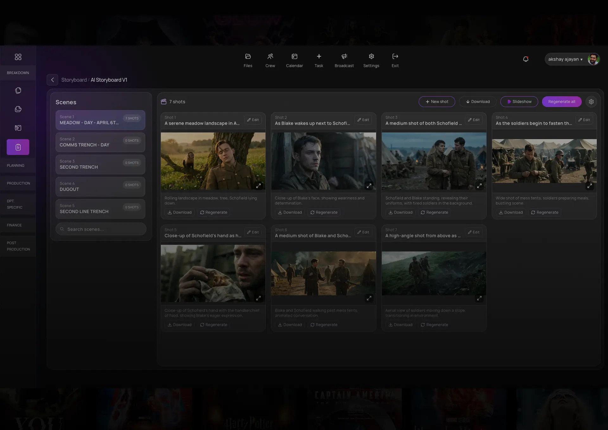Screen dimensions: 608x430
Task: Edit Shot 5
Action: (253, 232)
